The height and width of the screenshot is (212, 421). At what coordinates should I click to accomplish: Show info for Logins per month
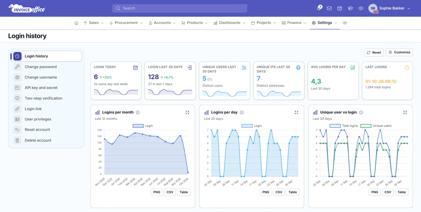(138, 112)
